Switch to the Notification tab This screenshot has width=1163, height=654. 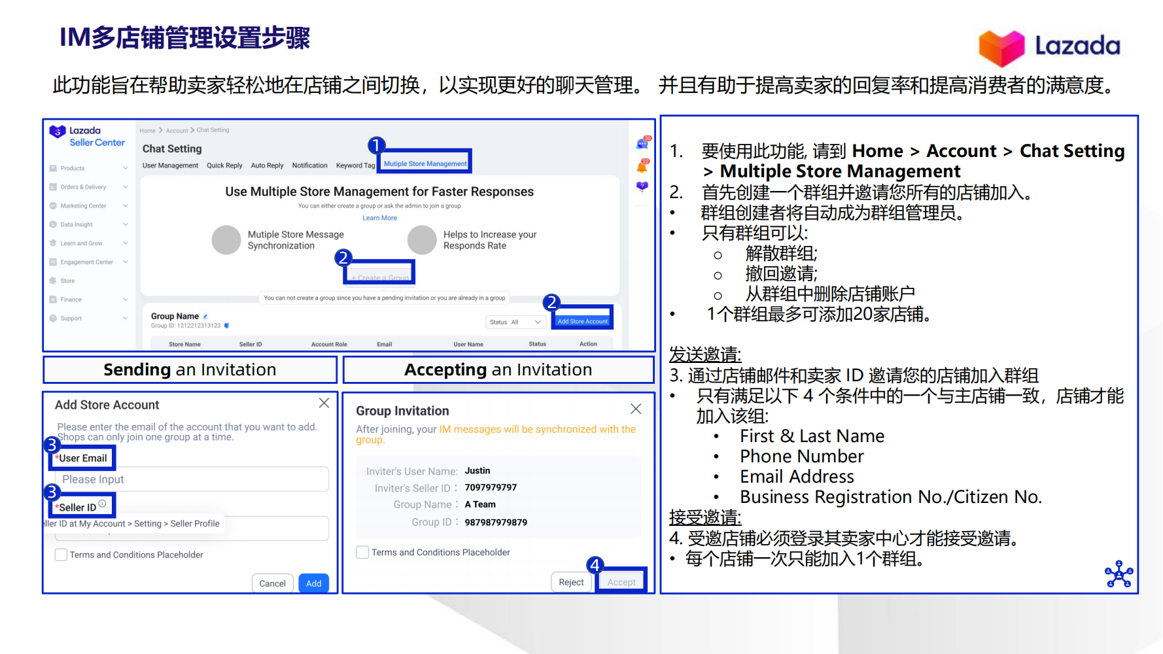click(309, 165)
